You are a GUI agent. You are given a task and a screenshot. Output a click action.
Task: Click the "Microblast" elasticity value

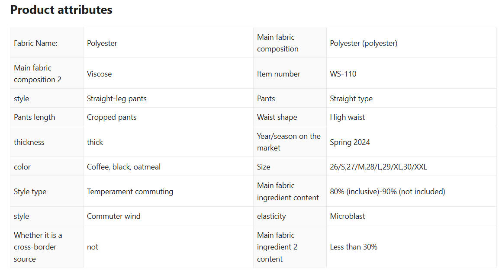pos(347,216)
